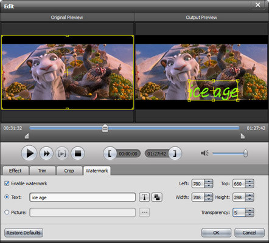This screenshot has width=269, height=243.
Task: Decrease the Left position value
Action: coord(209,186)
